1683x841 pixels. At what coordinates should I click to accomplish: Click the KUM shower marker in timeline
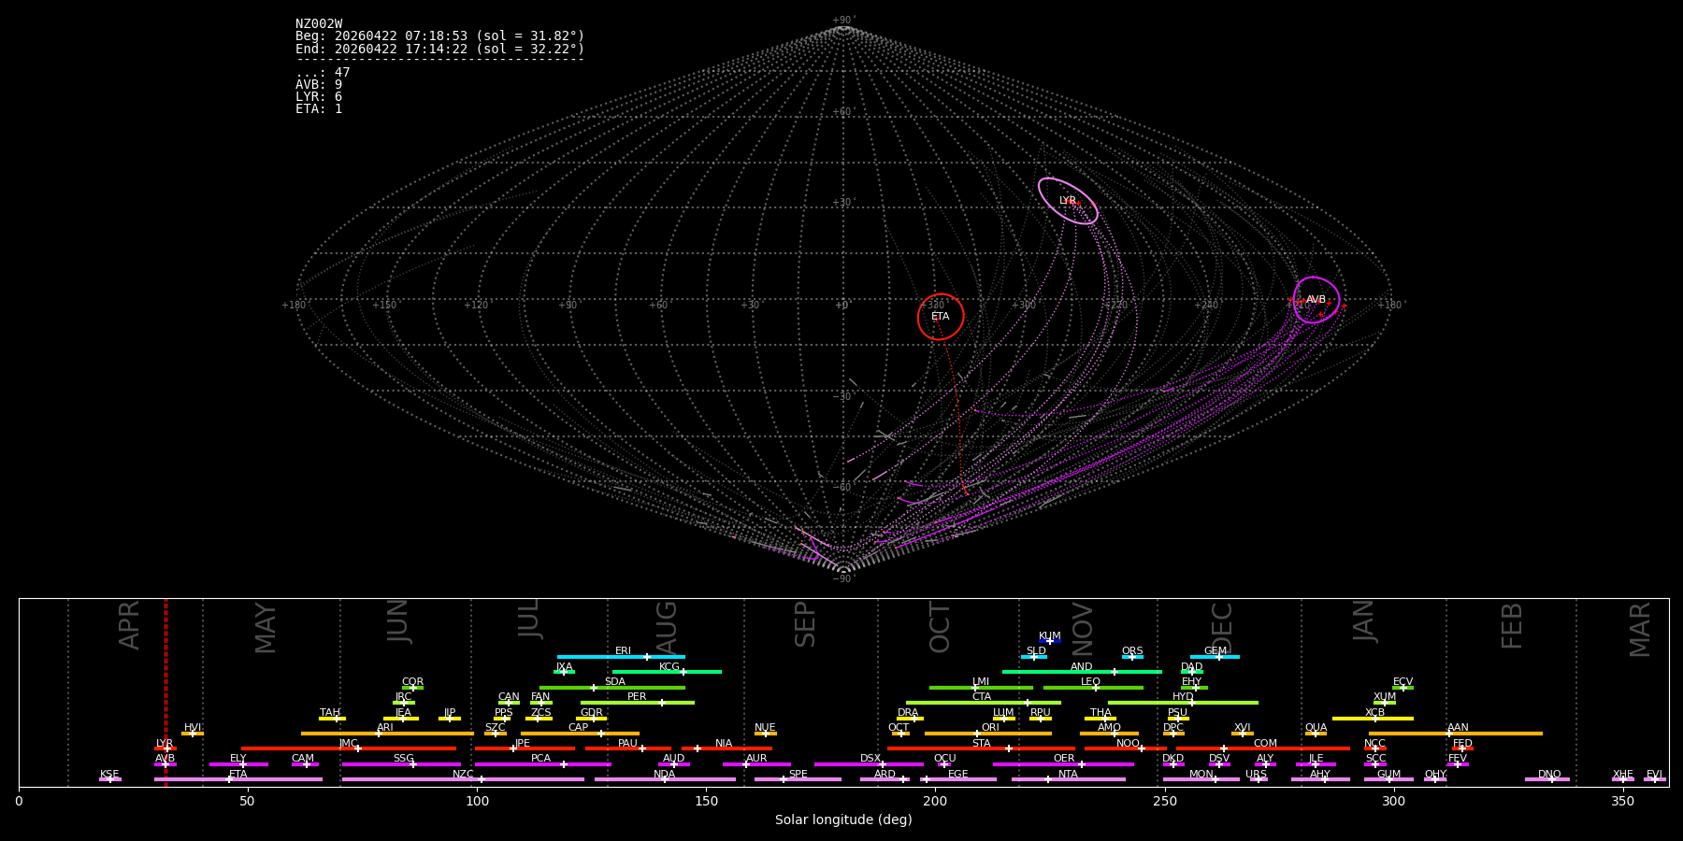[x=1050, y=641]
